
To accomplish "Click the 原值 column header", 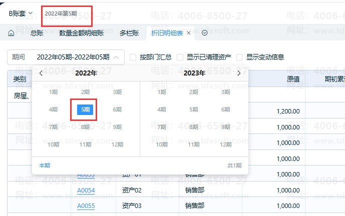I will (x=293, y=79).
